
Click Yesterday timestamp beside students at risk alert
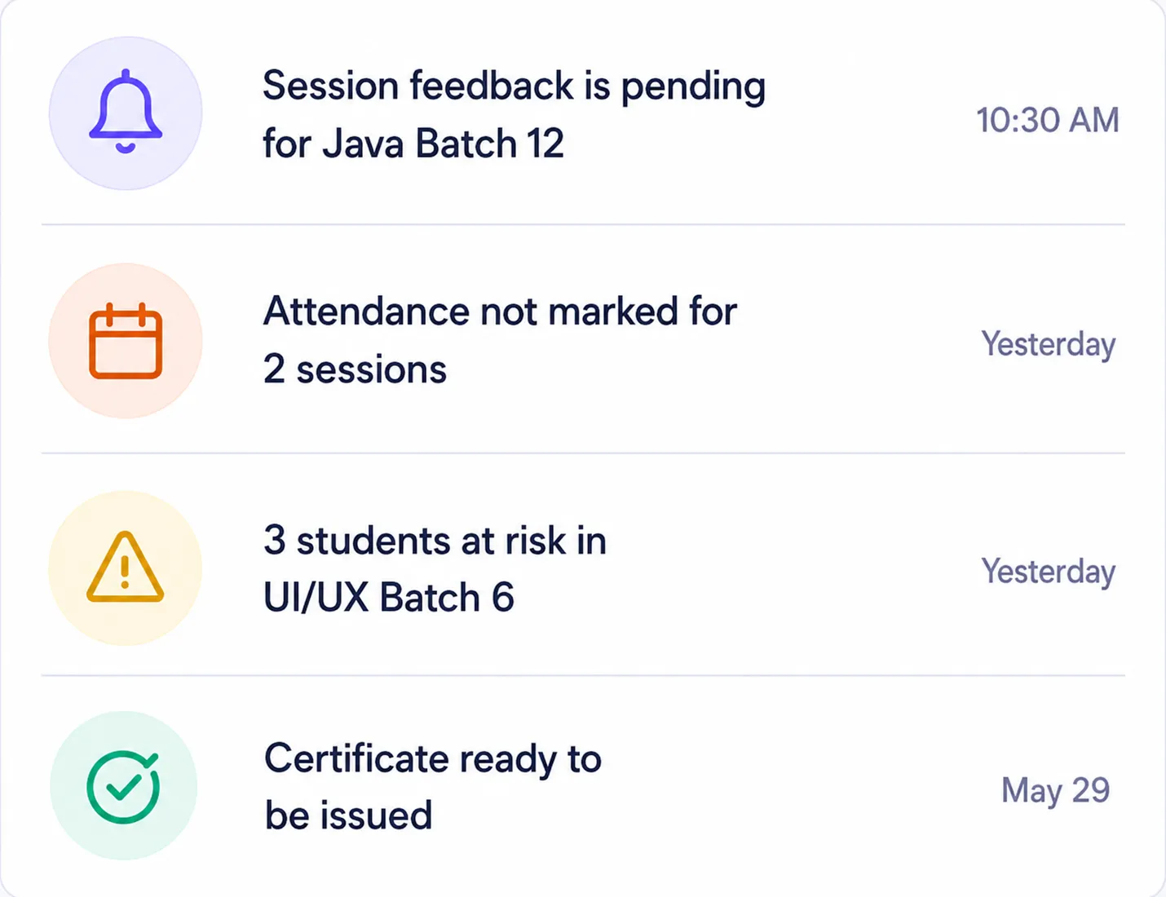(x=1049, y=572)
